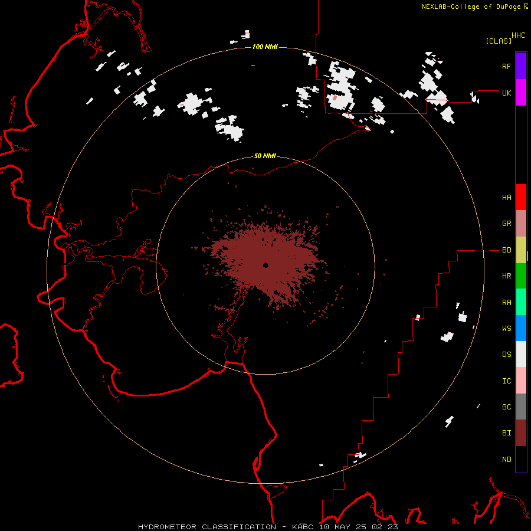Viewport: 531px width, 531px height.
Task: Click the dark red BI swatch
Action: click(x=521, y=433)
